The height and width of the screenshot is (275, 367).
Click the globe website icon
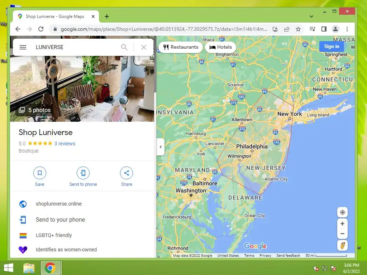[x=23, y=204]
